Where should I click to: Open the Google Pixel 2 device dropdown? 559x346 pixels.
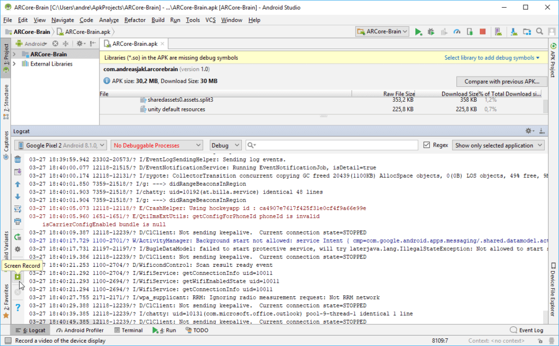coord(61,145)
